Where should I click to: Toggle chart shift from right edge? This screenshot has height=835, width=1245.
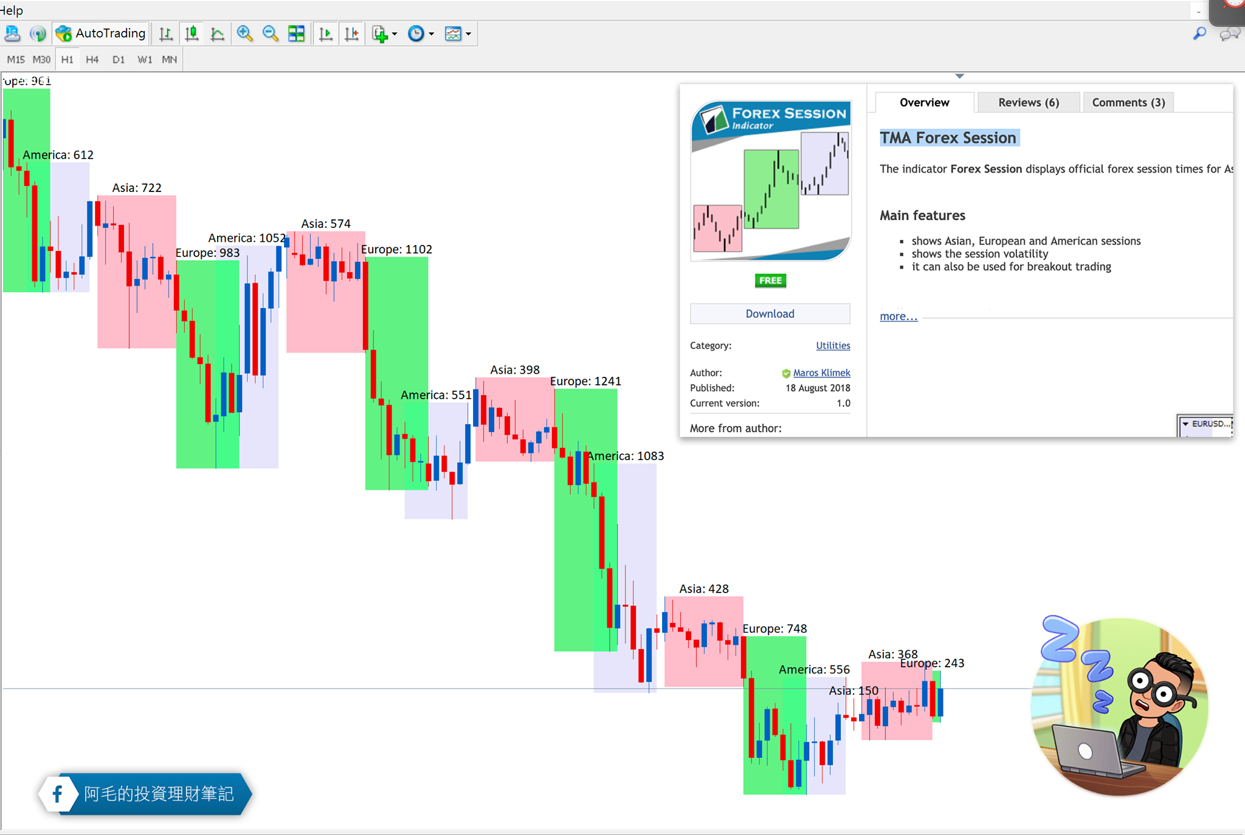point(351,33)
